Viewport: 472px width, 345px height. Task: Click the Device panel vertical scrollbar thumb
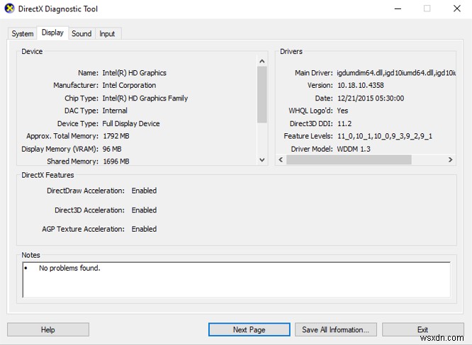pyautogui.click(x=262, y=94)
